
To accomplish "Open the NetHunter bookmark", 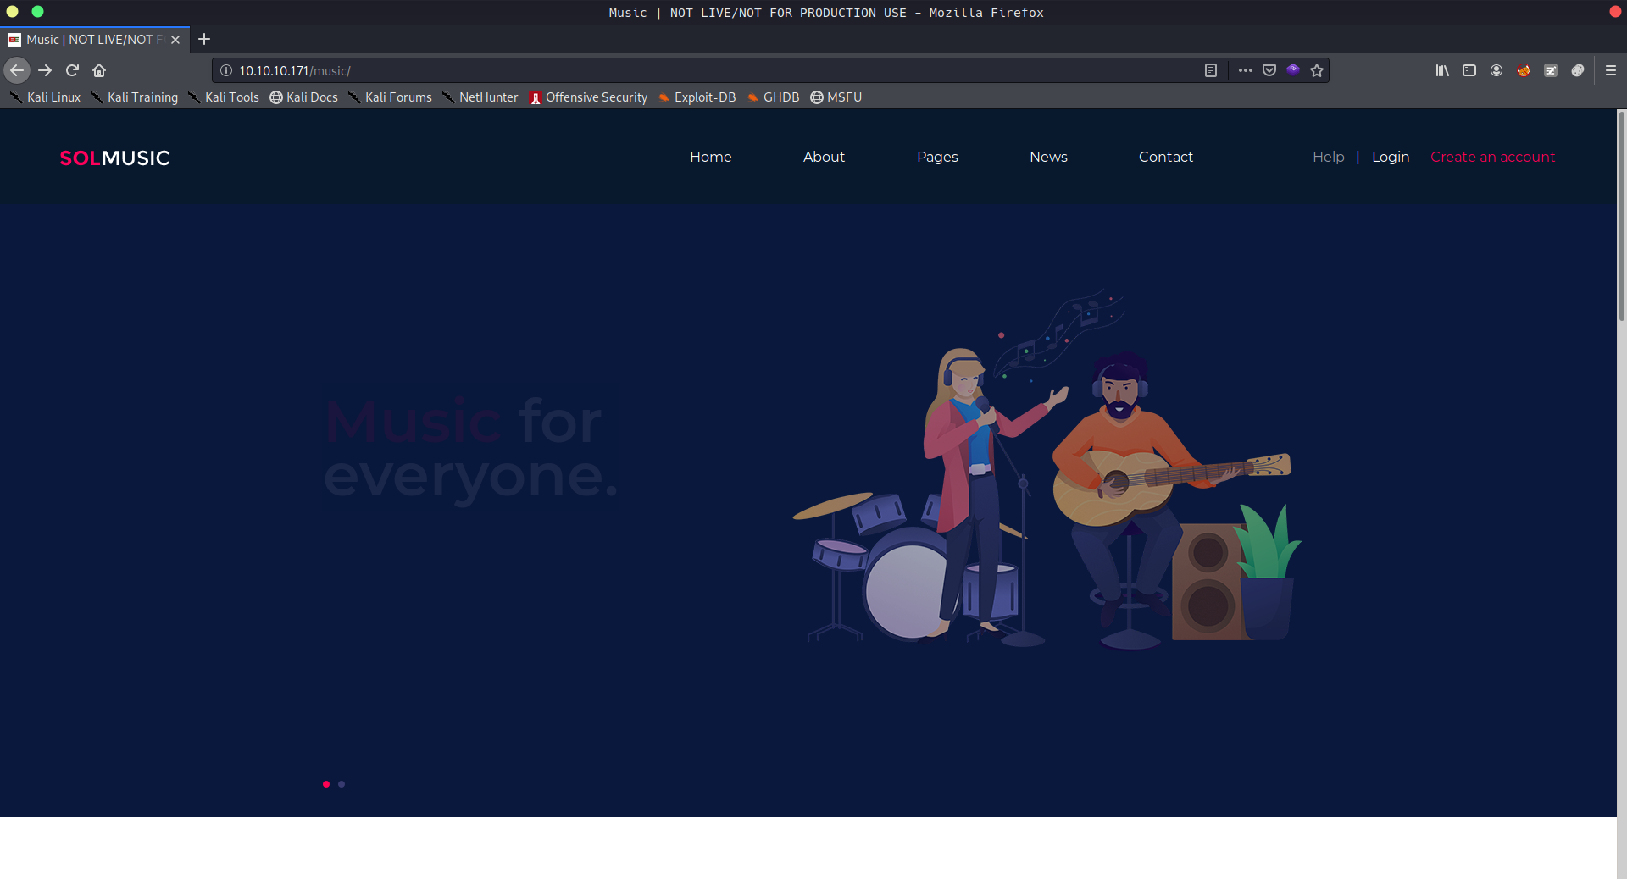I will click(480, 97).
